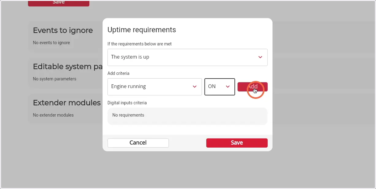This screenshot has height=189, width=376.
Task: Click the 'Digital inputs criteria' label
Action: pos(127,103)
